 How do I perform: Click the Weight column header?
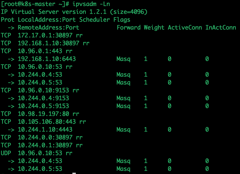pyautogui.click(x=154, y=28)
